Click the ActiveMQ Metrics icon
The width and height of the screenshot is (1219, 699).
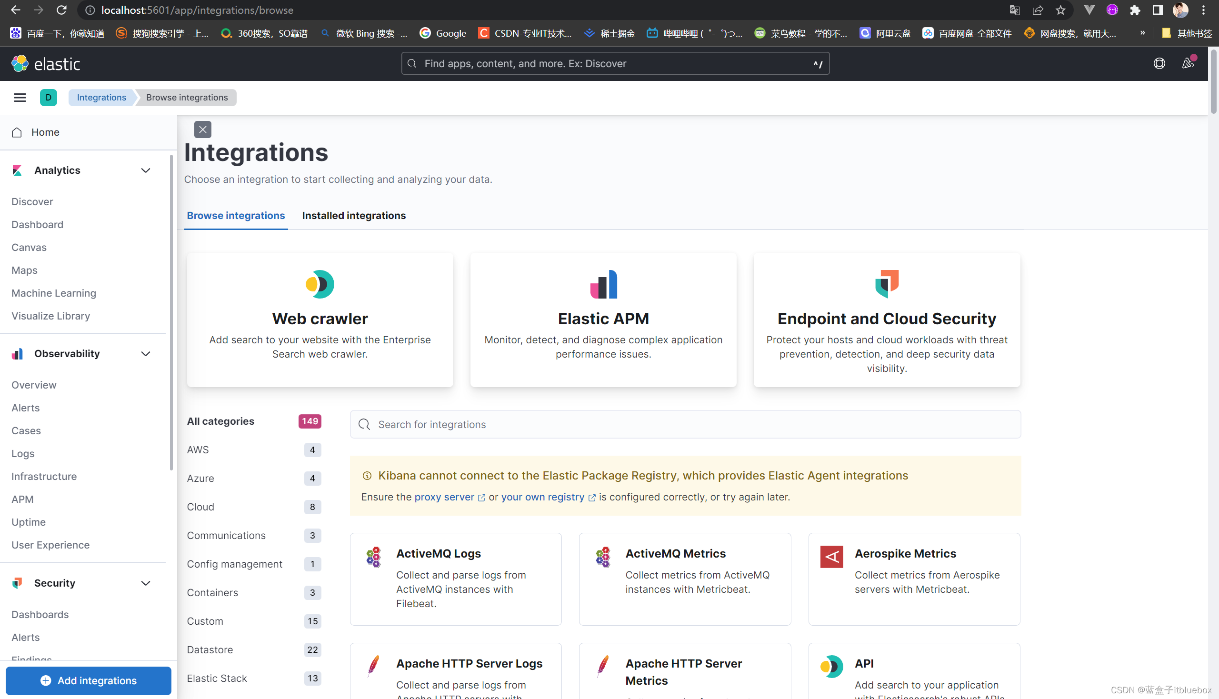pos(603,557)
